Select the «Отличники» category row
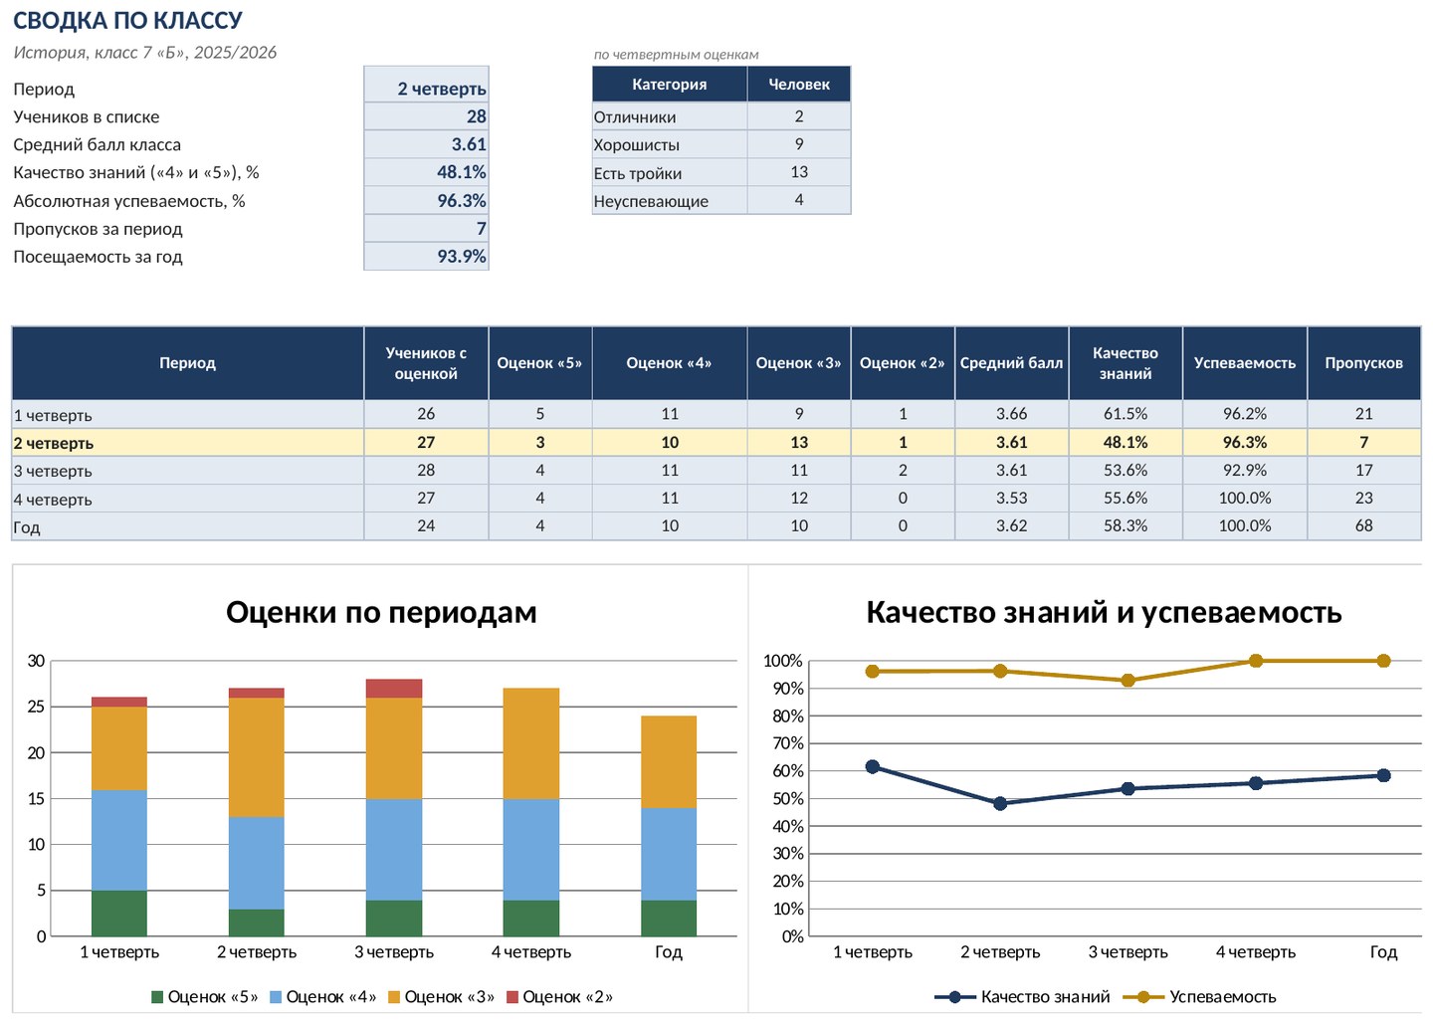Viewport: 1433px width, 1024px height. (x=721, y=116)
